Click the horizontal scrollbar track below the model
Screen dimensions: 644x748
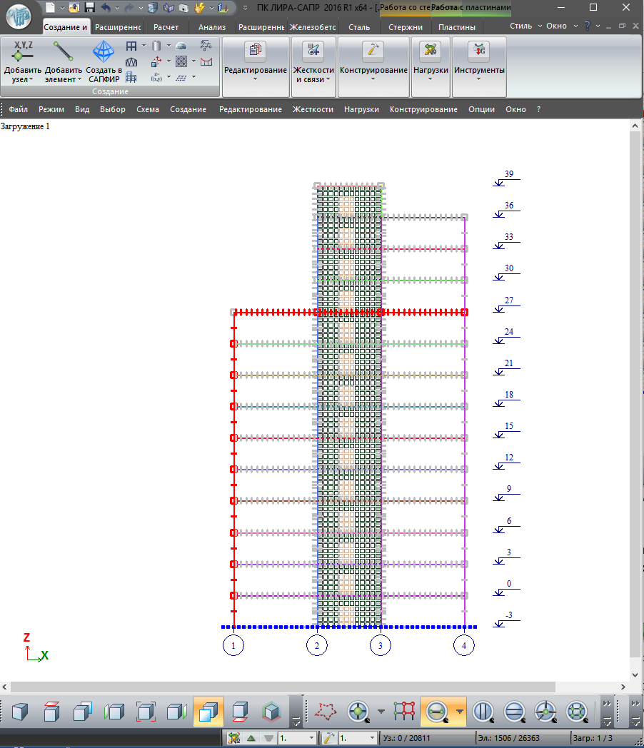(x=314, y=686)
